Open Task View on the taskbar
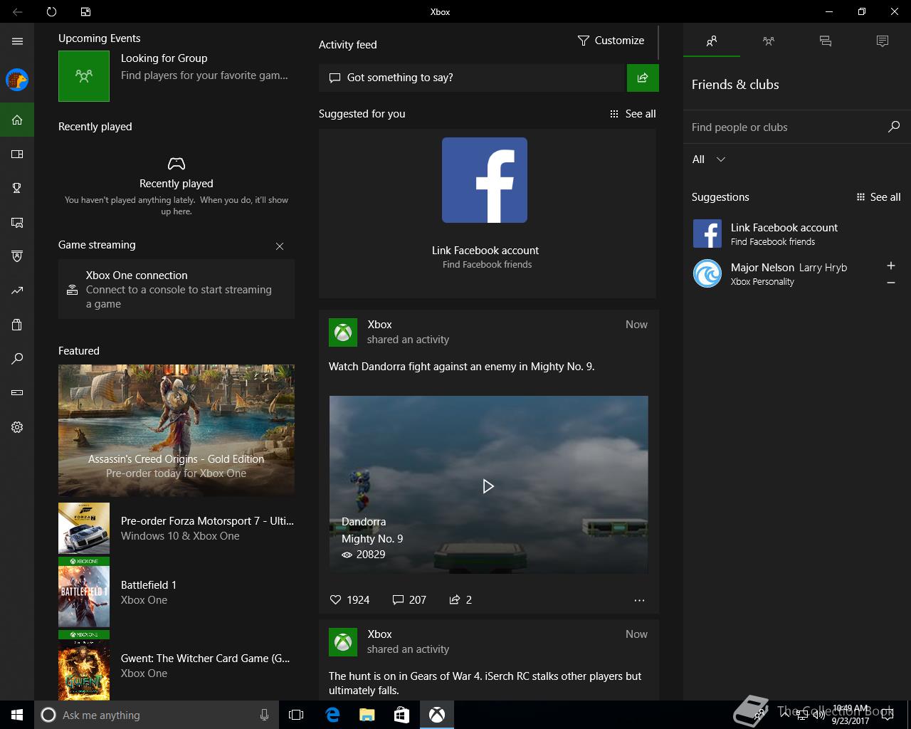 click(296, 715)
